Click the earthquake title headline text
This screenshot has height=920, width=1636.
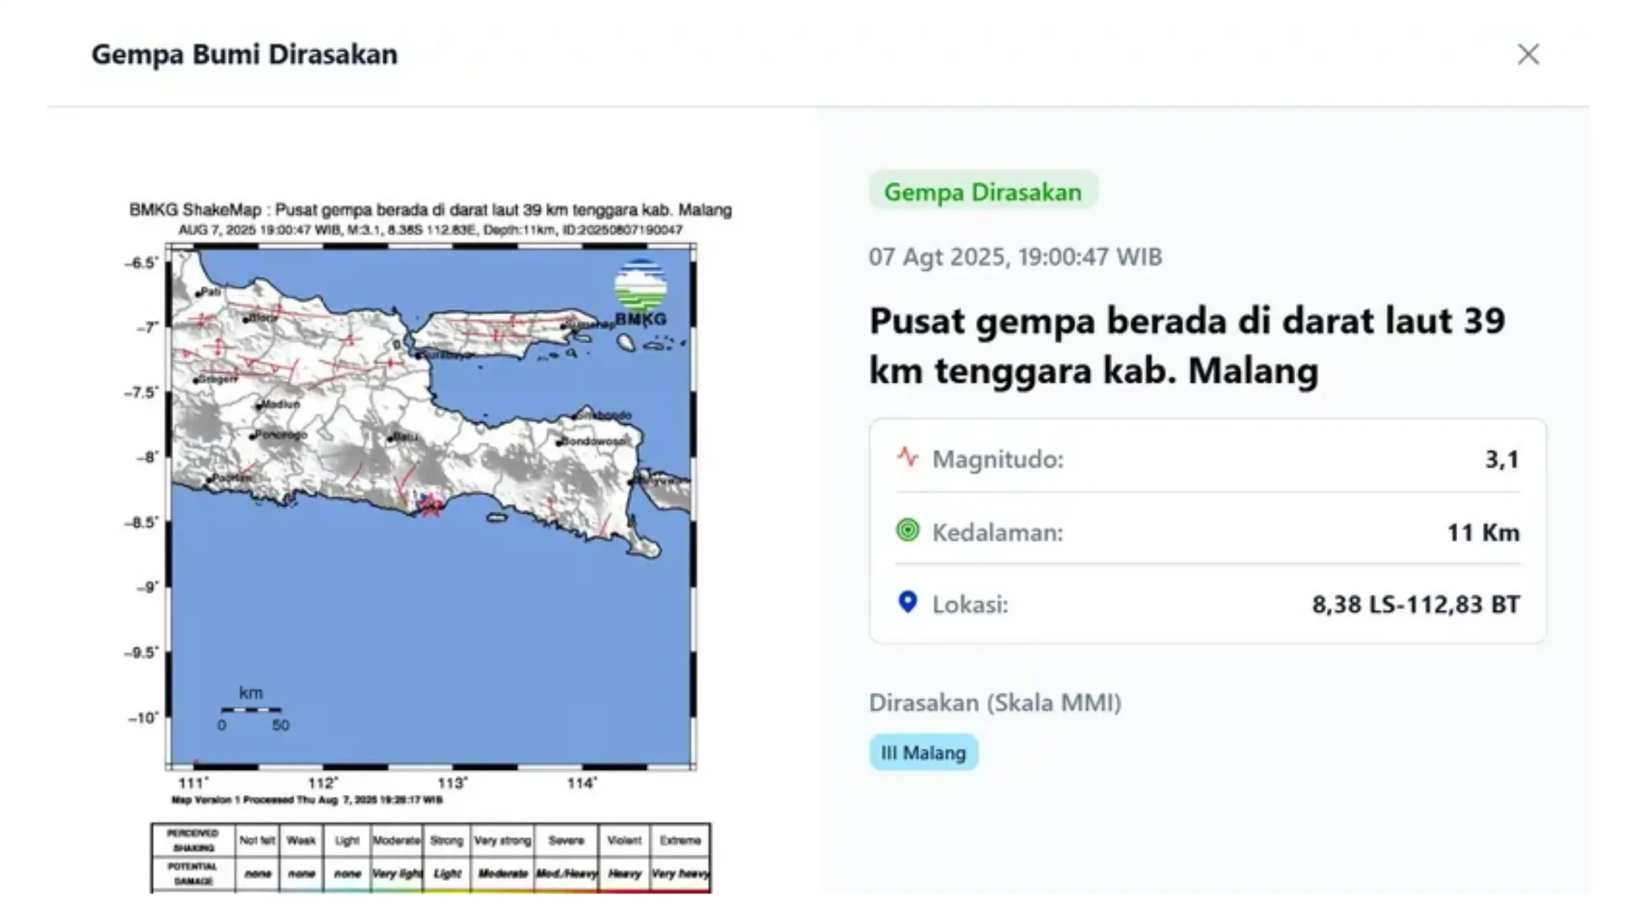coord(1187,345)
